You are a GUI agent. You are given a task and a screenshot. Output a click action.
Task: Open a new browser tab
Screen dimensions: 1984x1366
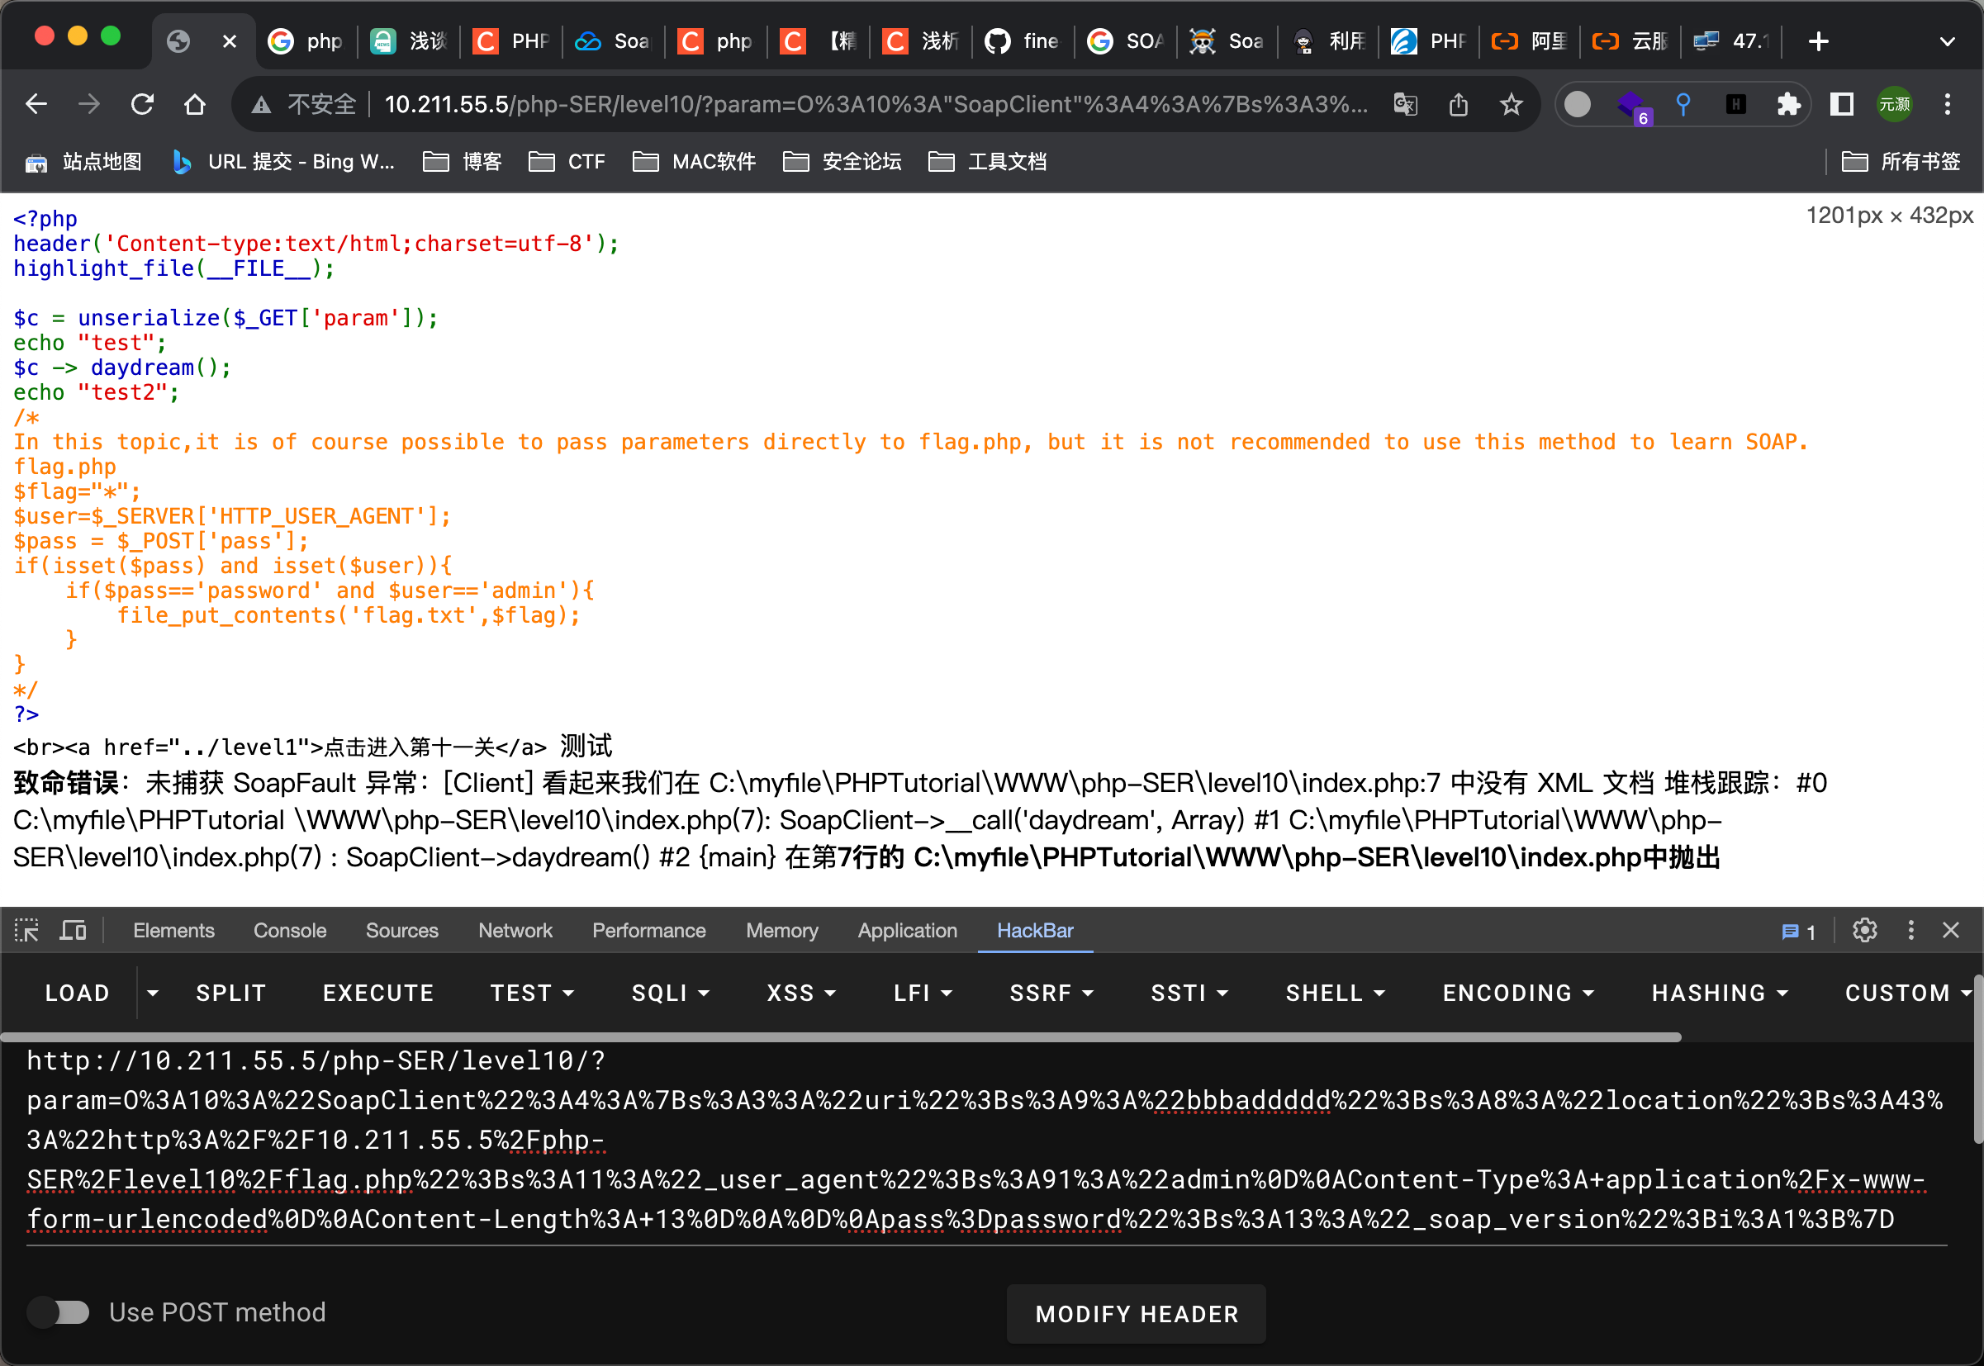1819,41
